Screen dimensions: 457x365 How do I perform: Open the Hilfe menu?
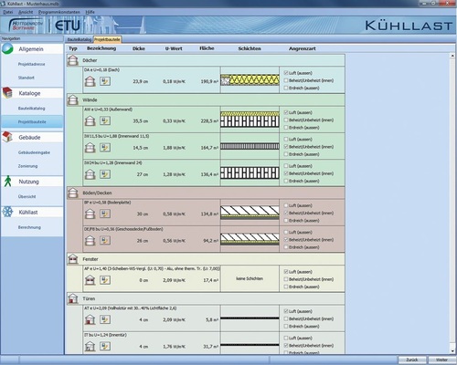[90, 12]
